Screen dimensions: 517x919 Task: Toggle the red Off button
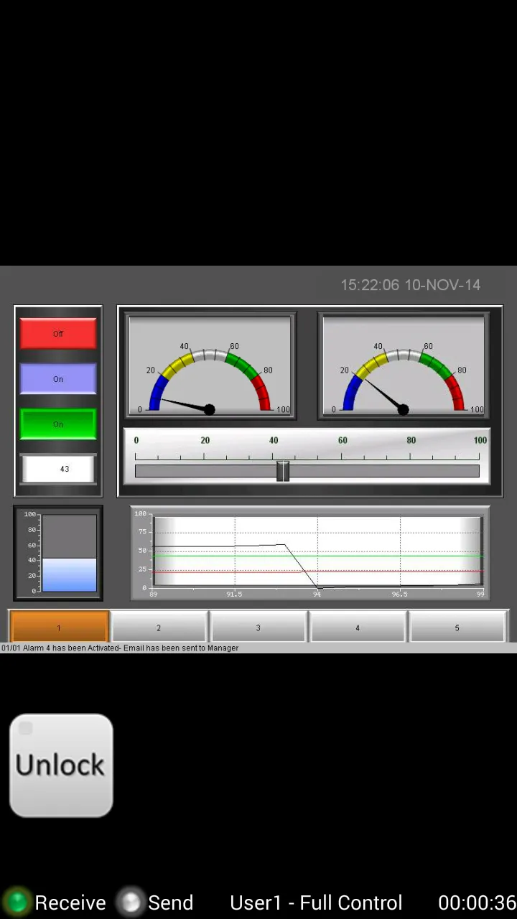(58, 334)
